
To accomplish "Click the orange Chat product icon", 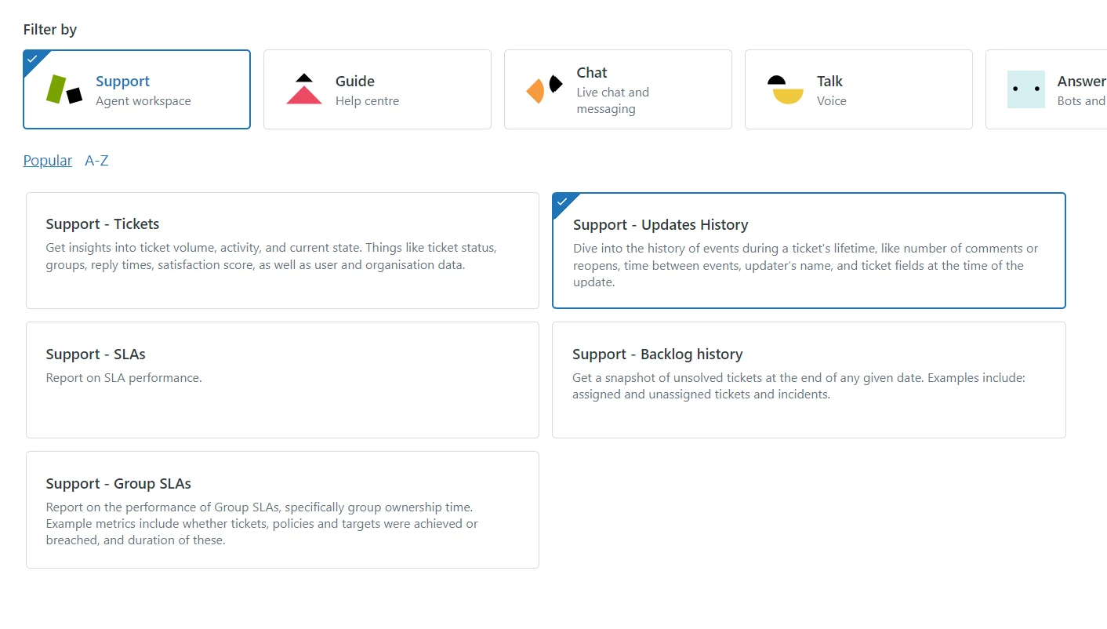I will (545, 89).
